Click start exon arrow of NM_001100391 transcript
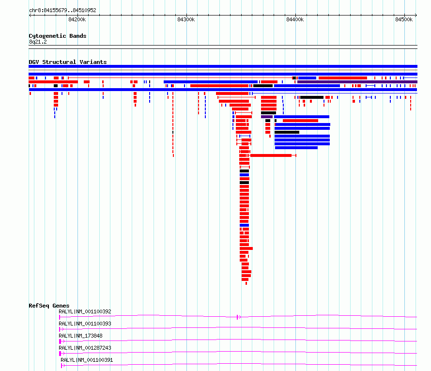Screen dimensions: 431x371 [x=63, y=366]
